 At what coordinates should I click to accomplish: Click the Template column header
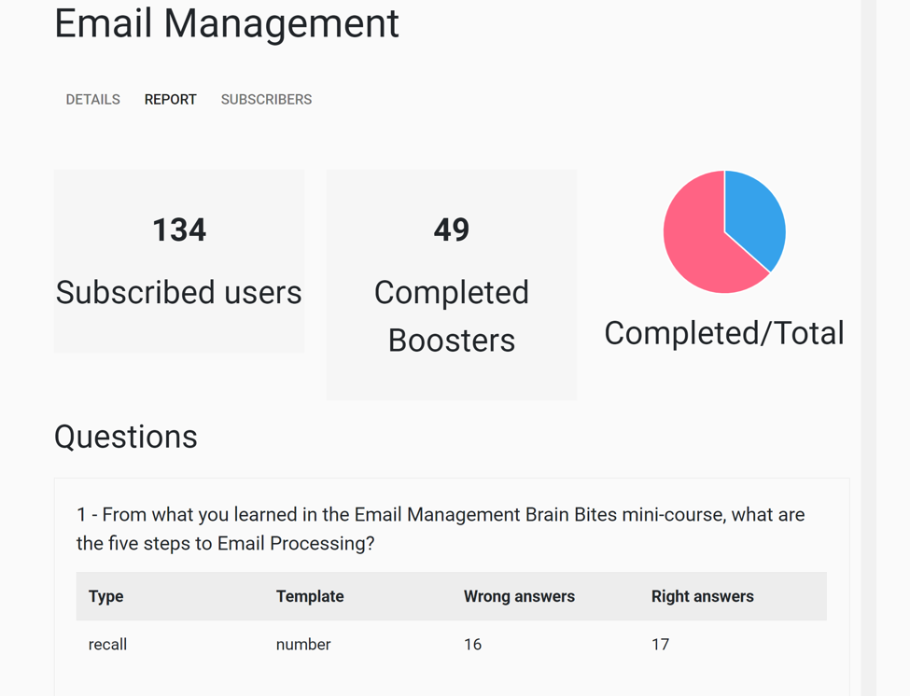click(310, 596)
